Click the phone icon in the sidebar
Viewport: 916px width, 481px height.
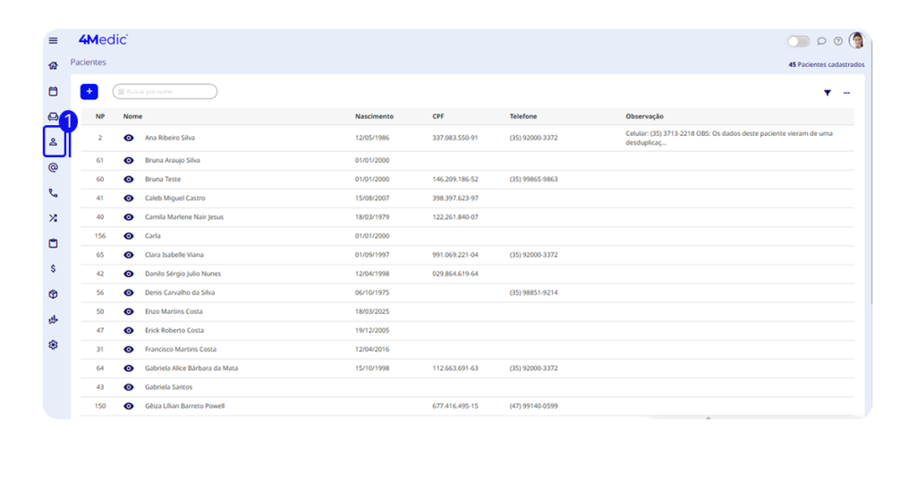(x=53, y=192)
